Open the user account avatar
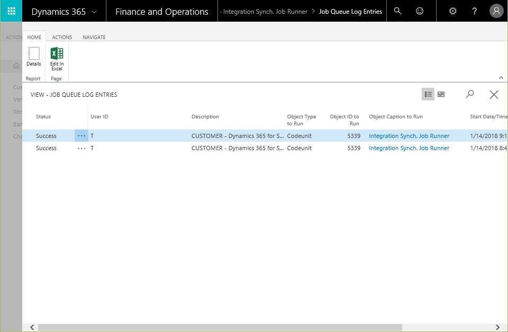 [x=496, y=11]
